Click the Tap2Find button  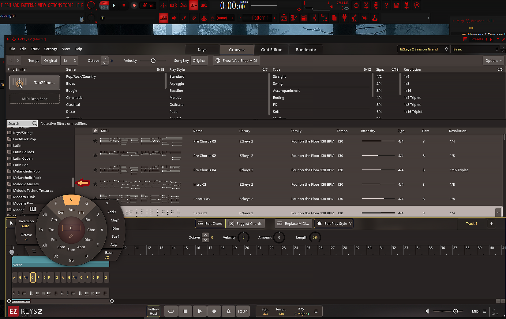35,83
